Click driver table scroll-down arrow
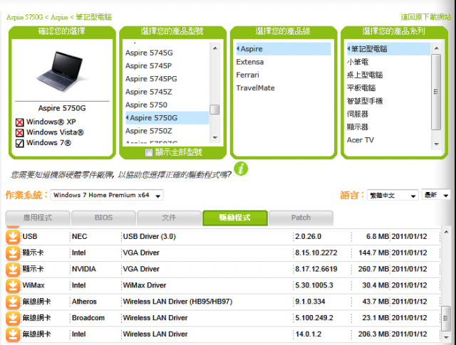456x345 pixels. [446, 337]
